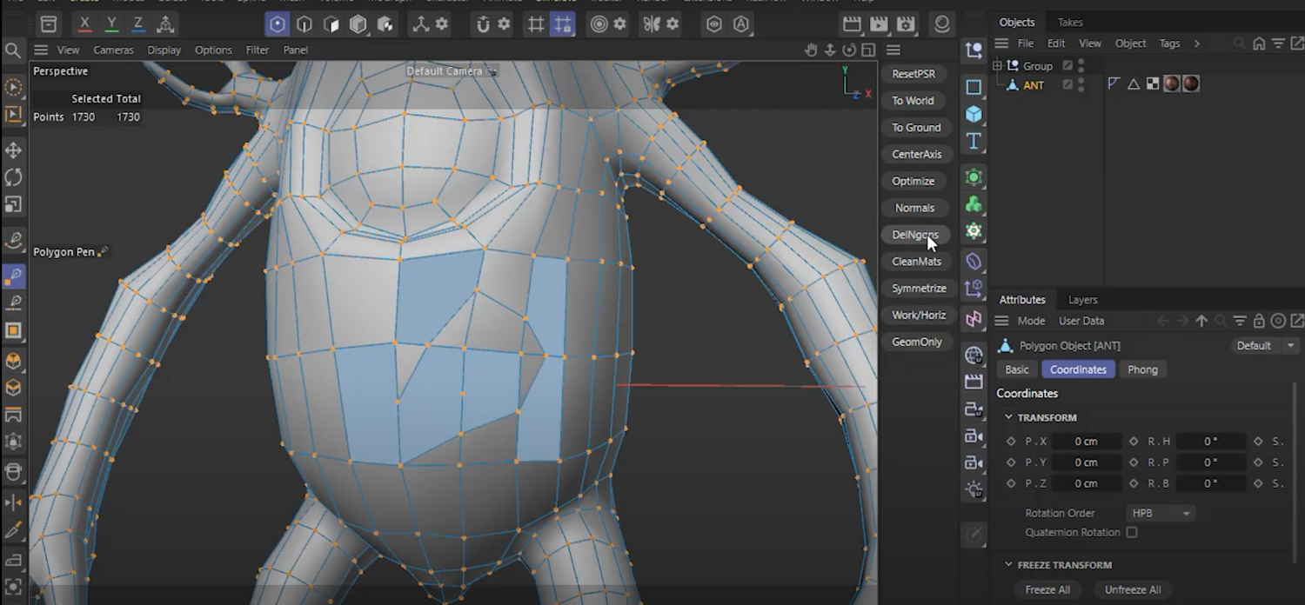Open the viewport Options menu
The image size is (1305, 605).
(213, 50)
